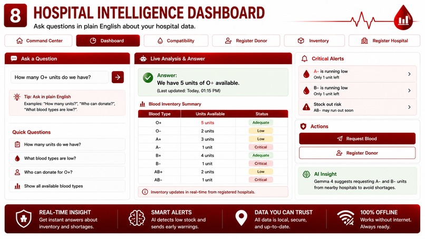Image resolution: width=425 pixels, height=239 pixels.
Task: Expand the 'Stock out risk' alert chevron
Action: tap(409, 107)
